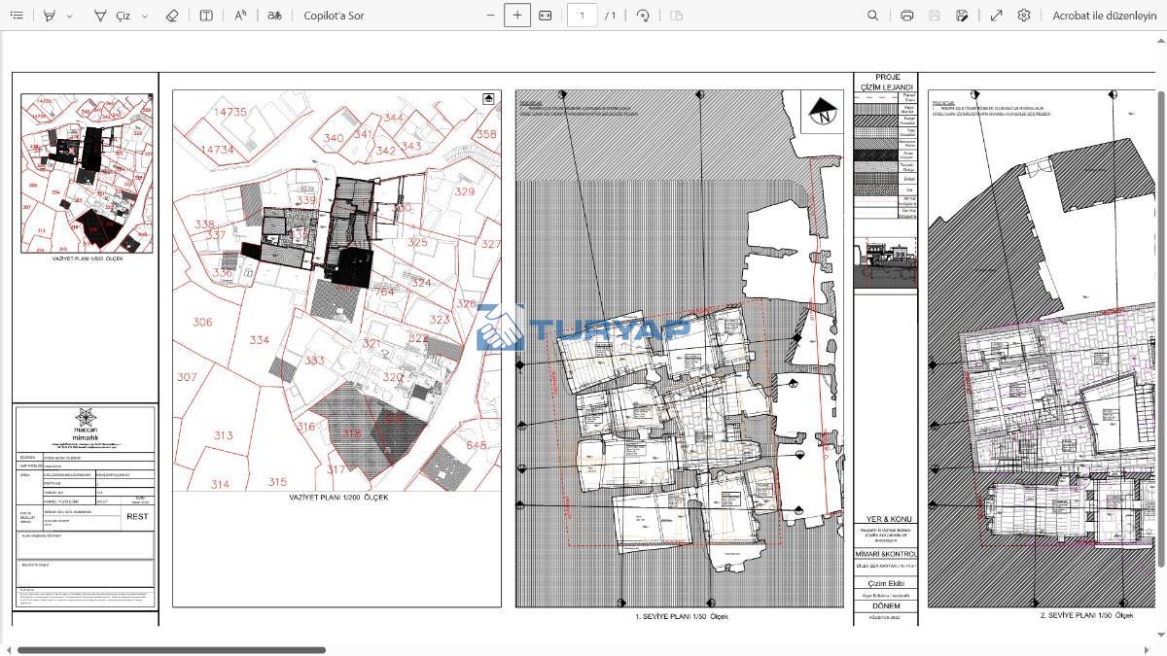Zoom out using the minus button
Image resolution: width=1167 pixels, height=656 pixels.
point(490,16)
